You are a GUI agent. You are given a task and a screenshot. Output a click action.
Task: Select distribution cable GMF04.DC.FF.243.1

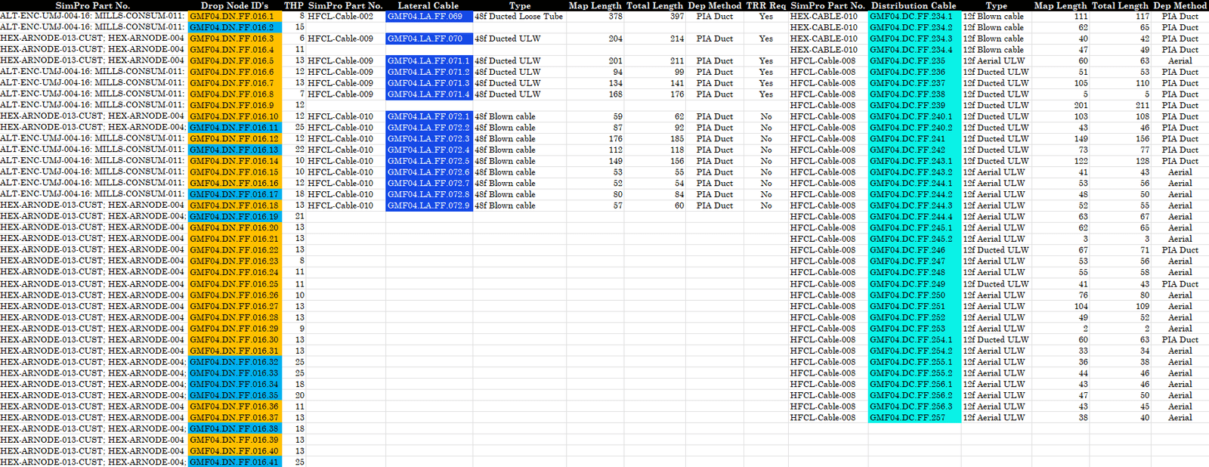point(914,161)
